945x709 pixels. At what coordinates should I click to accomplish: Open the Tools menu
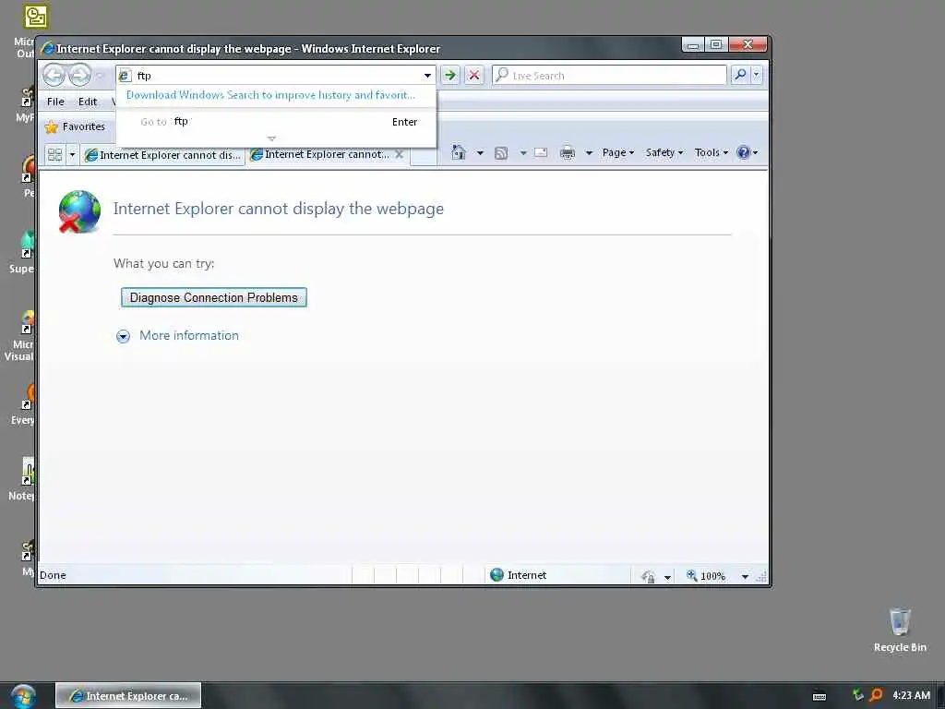[712, 152]
